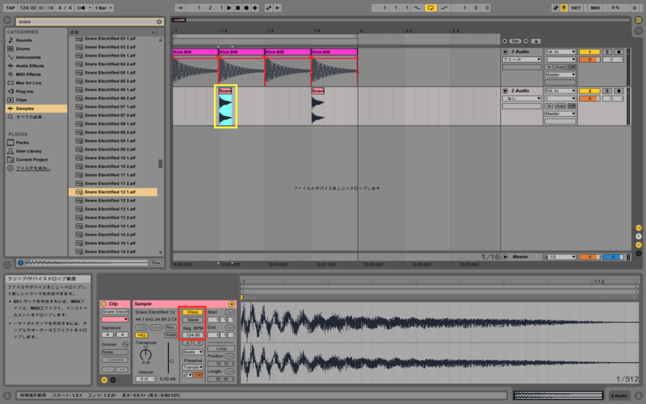Open the User Library place
The width and height of the screenshot is (646, 404).
(28, 151)
